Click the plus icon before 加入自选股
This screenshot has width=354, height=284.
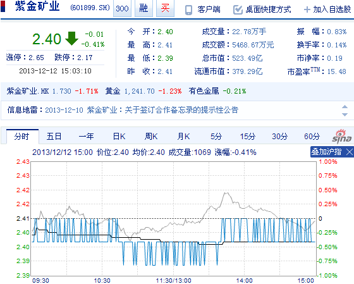coord(307,9)
